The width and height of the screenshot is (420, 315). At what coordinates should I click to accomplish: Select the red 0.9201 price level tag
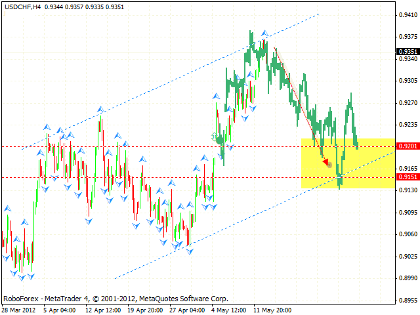coord(408,146)
